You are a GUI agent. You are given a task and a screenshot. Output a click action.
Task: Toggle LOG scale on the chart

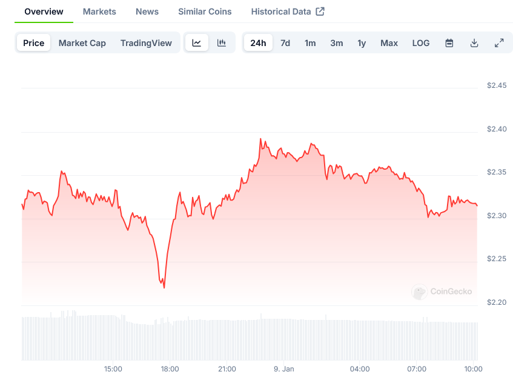click(x=421, y=43)
